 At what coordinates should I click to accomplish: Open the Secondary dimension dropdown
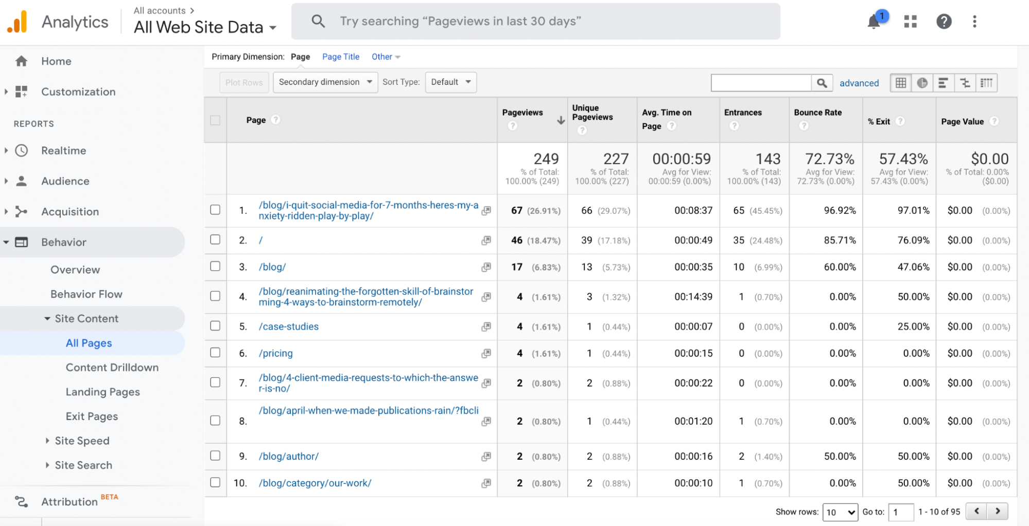[x=325, y=82]
